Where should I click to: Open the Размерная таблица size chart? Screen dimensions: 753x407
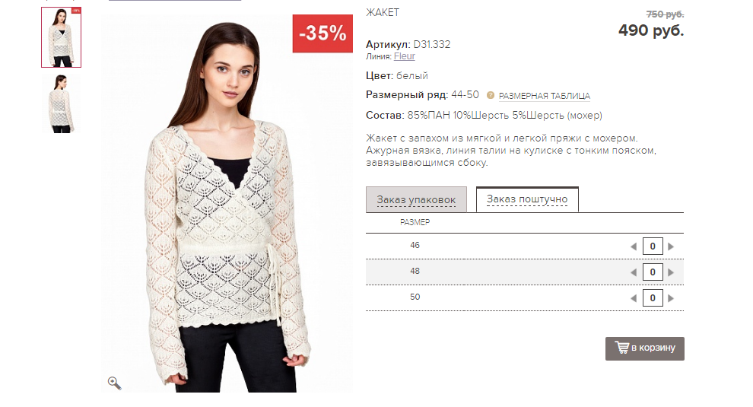point(545,96)
